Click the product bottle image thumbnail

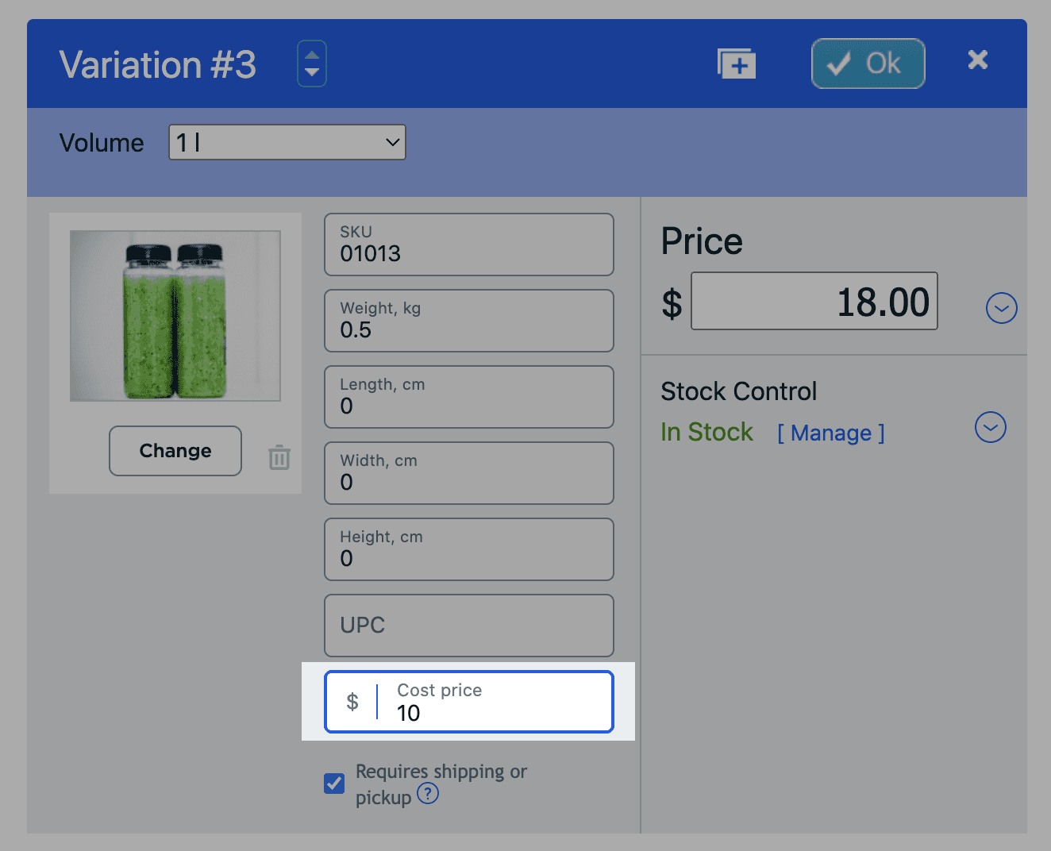pyautogui.click(x=175, y=316)
